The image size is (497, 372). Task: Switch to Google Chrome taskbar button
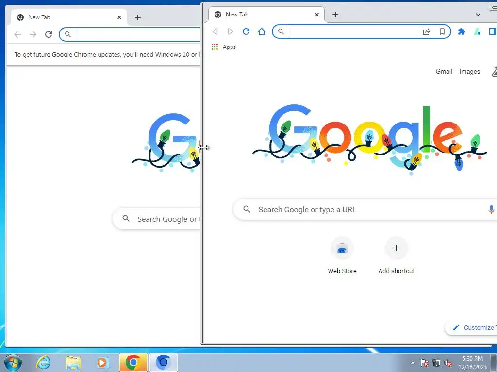click(133, 362)
